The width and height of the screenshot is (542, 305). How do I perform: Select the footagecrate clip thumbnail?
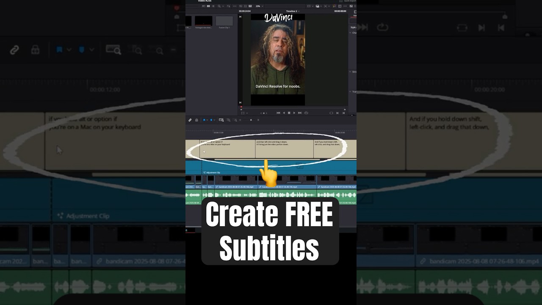203,21
